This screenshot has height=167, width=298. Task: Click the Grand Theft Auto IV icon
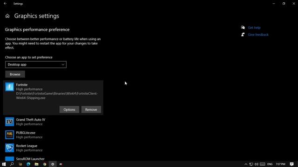coord(9,122)
